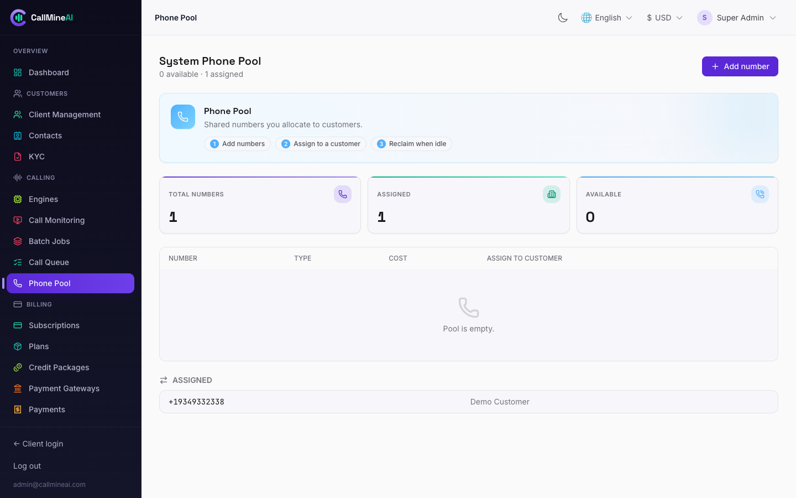
Task: Click the Payment Gateways bank icon
Action: coord(18,388)
